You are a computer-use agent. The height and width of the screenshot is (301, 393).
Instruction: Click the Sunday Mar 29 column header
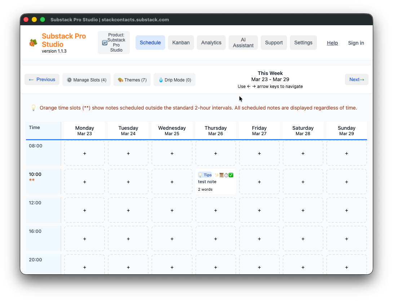pyautogui.click(x=346, y=130)
